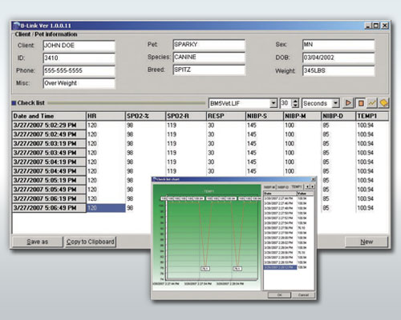
Task: Click the NIBP-M column header in main table
Action: click(x=302, y=116)
